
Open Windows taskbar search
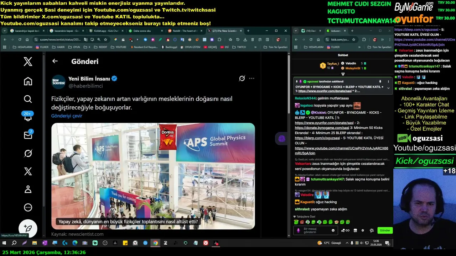(x=14, y=243)
